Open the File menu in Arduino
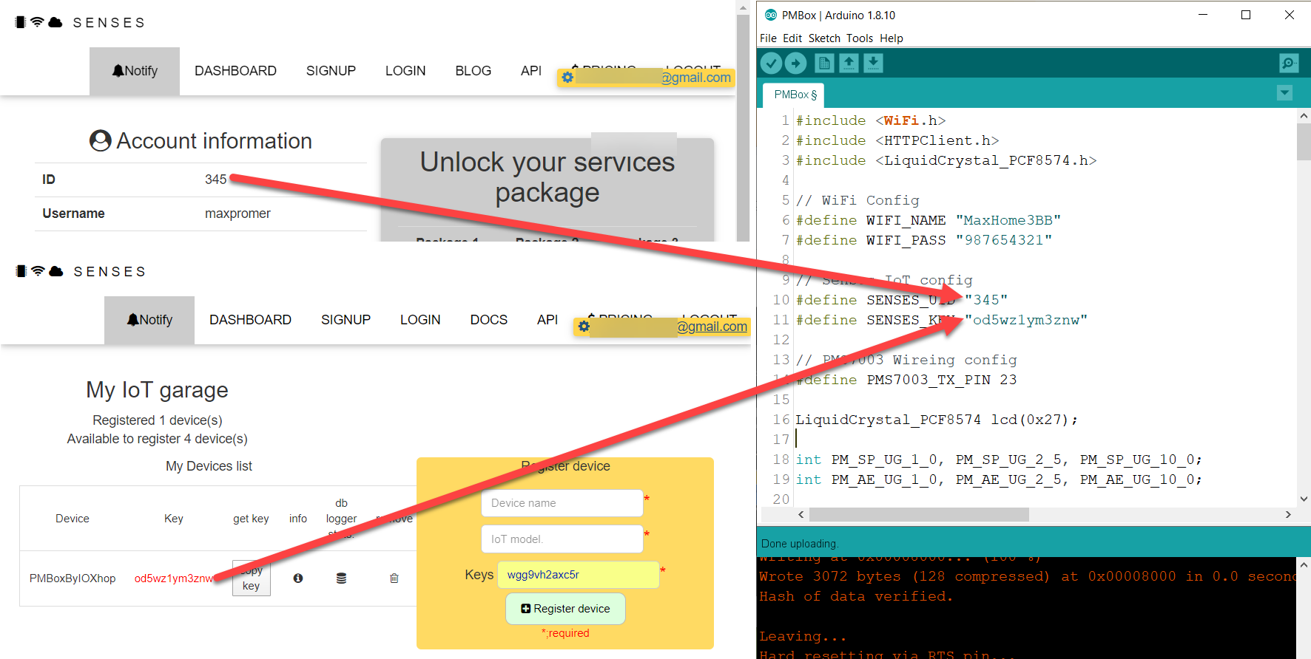 (x=768, y=38)
